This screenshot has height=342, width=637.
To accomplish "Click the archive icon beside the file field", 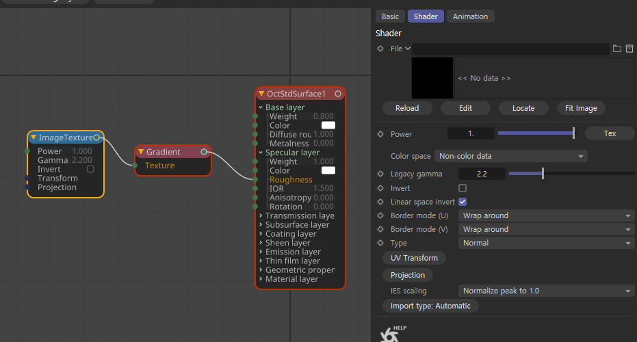I will point(629,49).
